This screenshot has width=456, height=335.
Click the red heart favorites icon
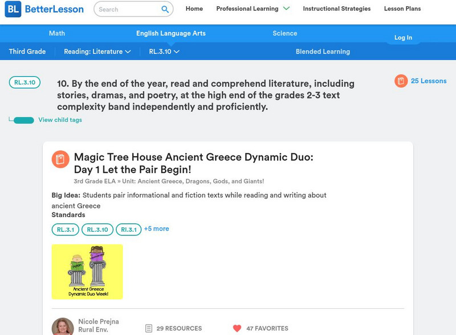coord(237,328)
